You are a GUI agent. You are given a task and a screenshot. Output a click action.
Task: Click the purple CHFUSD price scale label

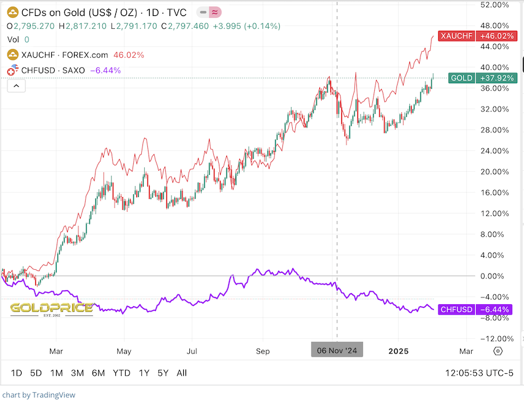click(x=456, y=310)
